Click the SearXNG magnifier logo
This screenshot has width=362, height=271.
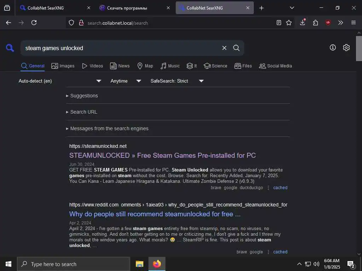coord(10,48)
